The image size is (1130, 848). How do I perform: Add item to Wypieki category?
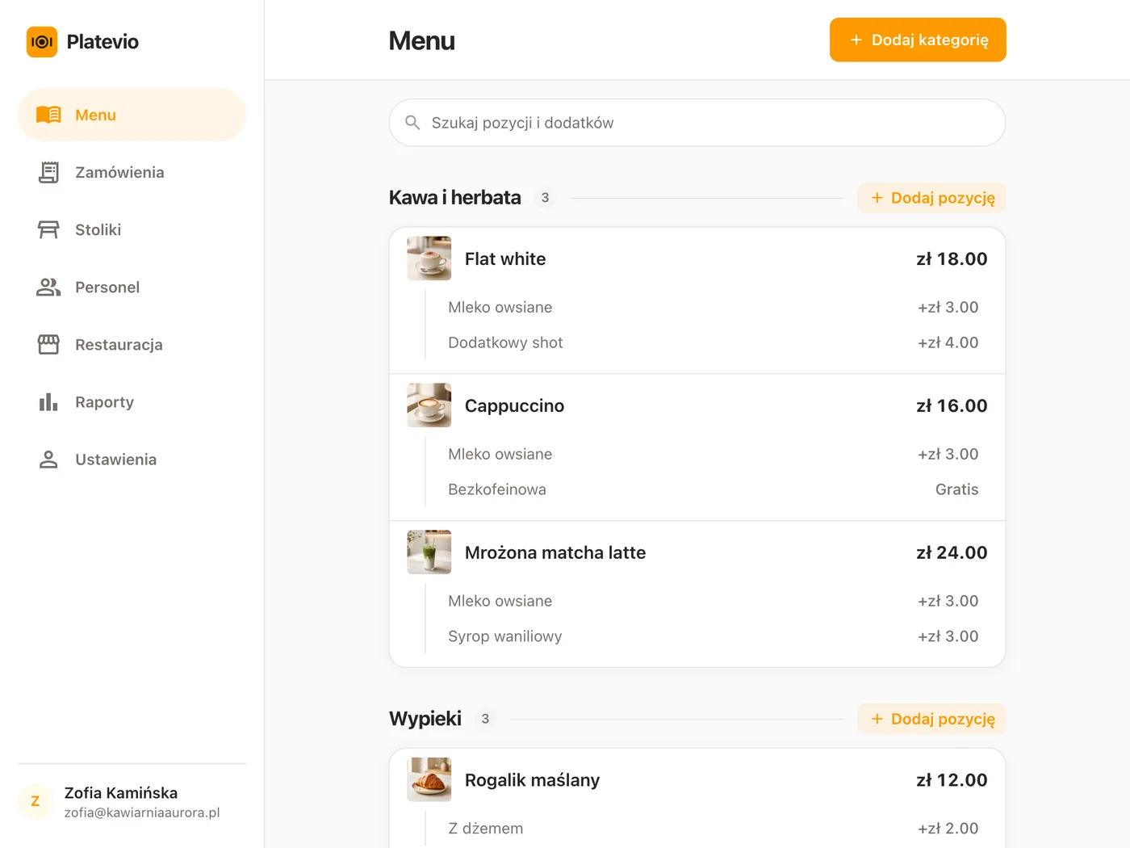(x=931, y=719)
